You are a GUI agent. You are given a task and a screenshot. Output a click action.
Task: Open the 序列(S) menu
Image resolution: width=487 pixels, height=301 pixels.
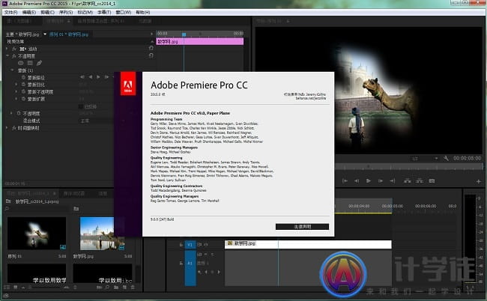pos(66,12)
